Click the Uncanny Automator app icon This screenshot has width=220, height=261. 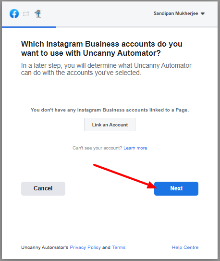38,14
